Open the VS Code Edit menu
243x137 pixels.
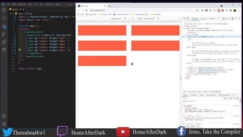[x=14, y=4]
